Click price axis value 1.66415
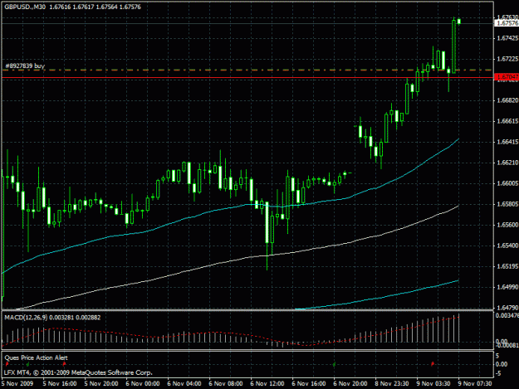This screenshot has width=519, height=389. (507, 142)
